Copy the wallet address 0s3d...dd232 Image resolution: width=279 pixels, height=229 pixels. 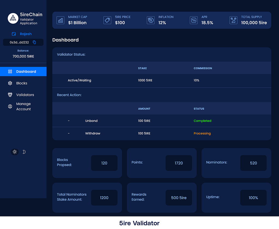34,42
